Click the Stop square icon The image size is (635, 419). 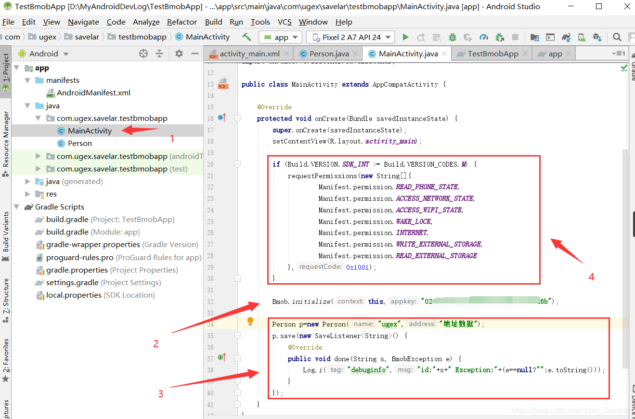tap(515, 37)
